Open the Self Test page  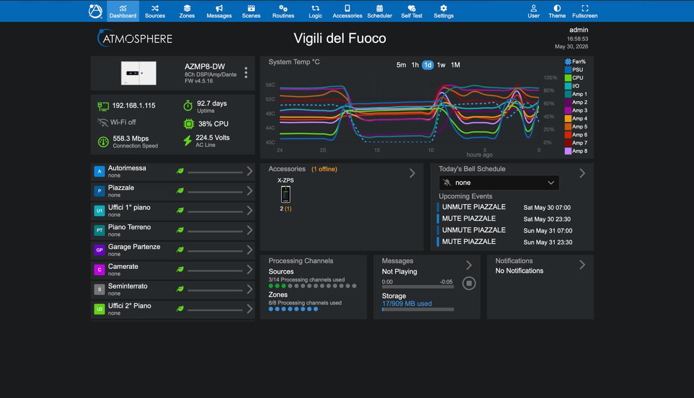[x=412, y=11]
